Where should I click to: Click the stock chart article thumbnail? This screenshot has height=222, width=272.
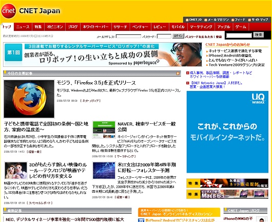click(104, 171)
